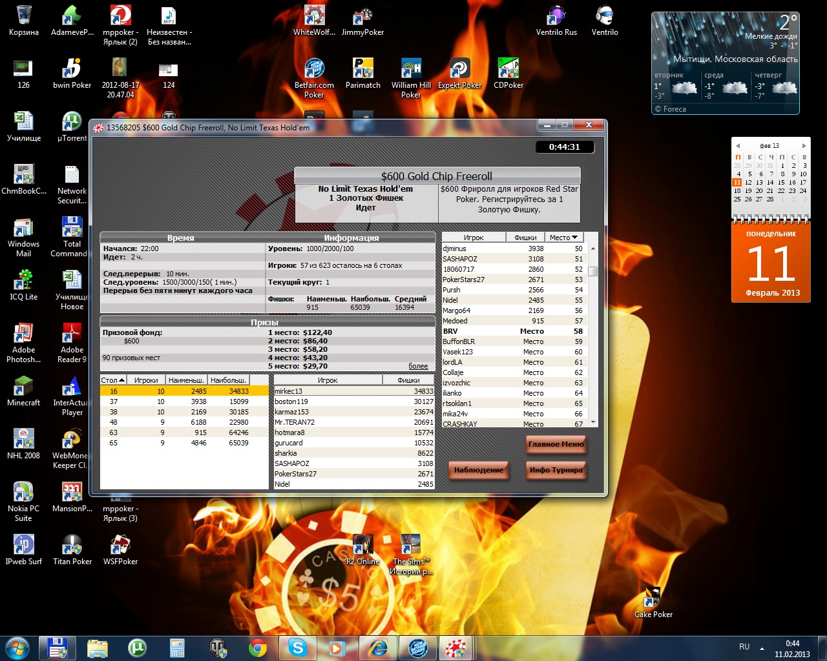This screenshot has width=827, height=661.
Task: Open the Titan Poker desktop icon
Action: pyautogui.click(x=72, y=546)
